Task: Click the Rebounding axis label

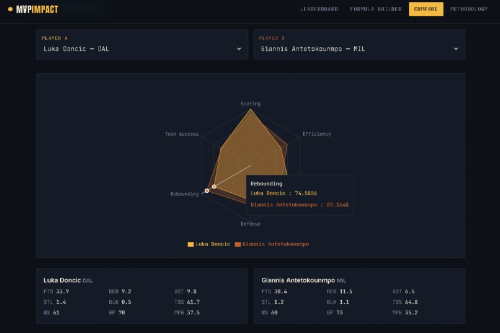Action: point(184,193)
